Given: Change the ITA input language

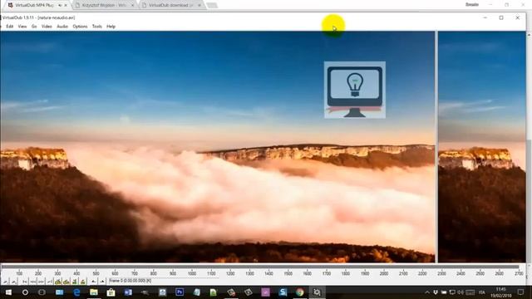Looking at the screenshot, I should click(482, 292).
